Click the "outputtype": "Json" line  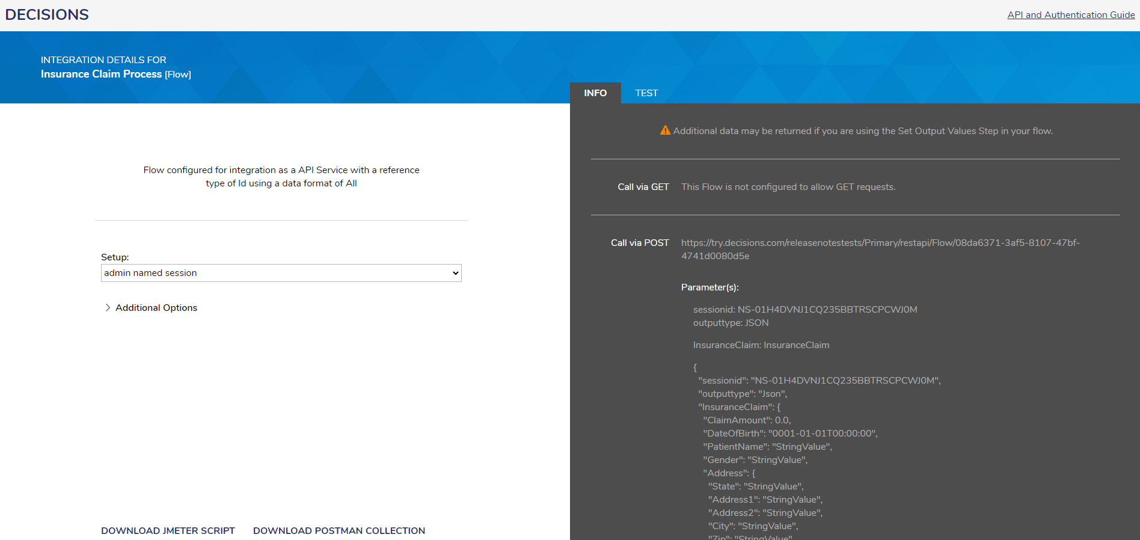[743, 394]
